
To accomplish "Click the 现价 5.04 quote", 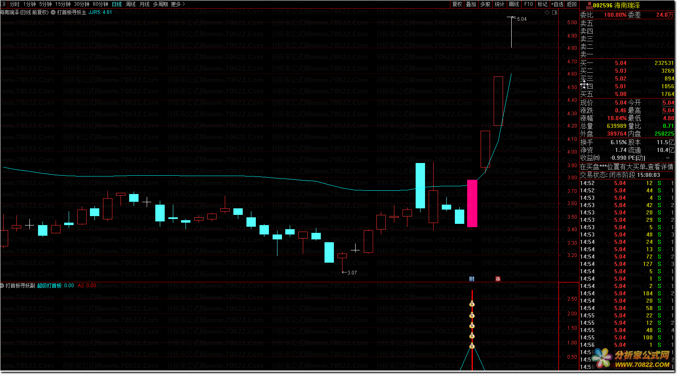I will point(621,103).
